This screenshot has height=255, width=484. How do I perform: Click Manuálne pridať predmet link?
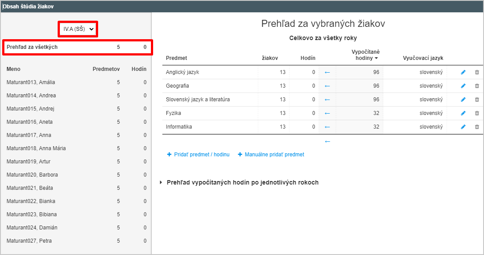[271, 154]
